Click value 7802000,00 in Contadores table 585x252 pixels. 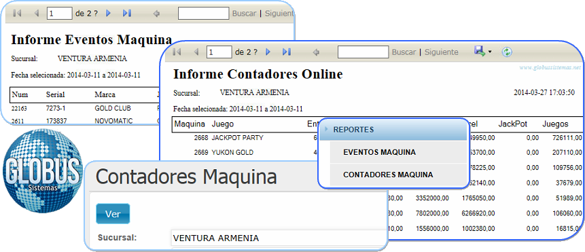(x=432, y=213)
